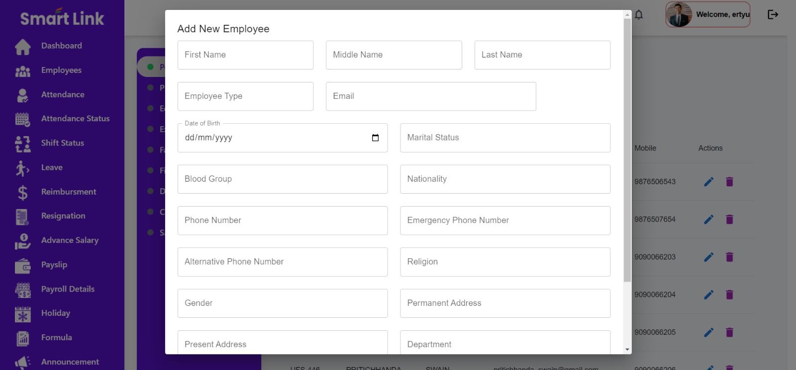Click the Present Address input
This screenshot has height=370, width=796.
283,342
